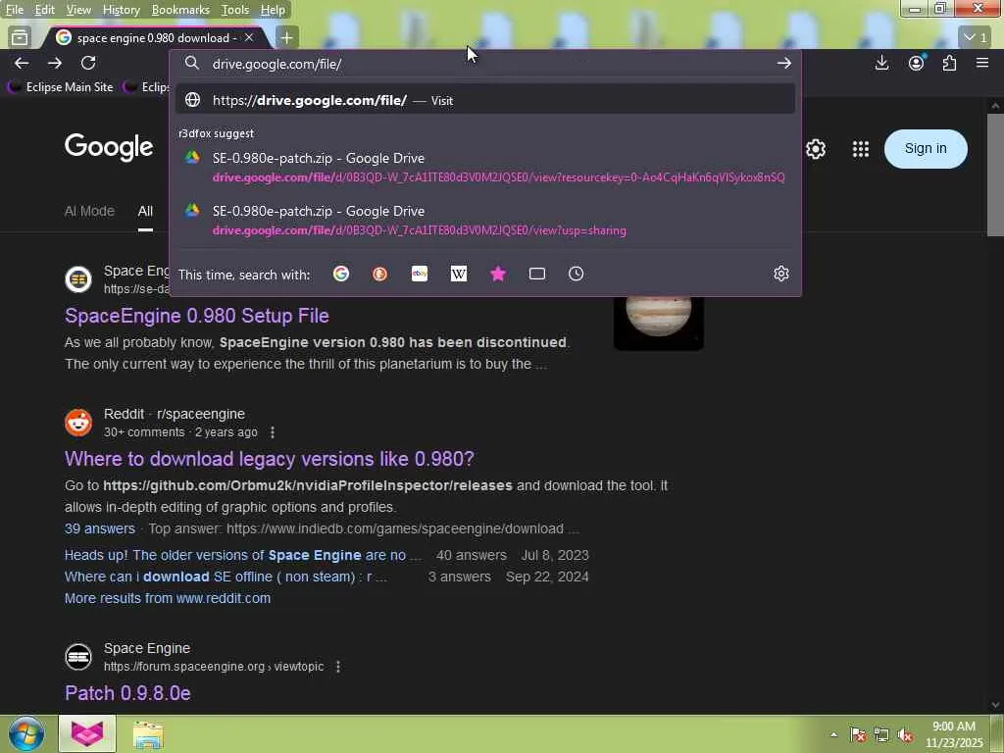Search this time with eBay icon
The width and height of the screenshot is (1004, 753).
tap(420, 275)
